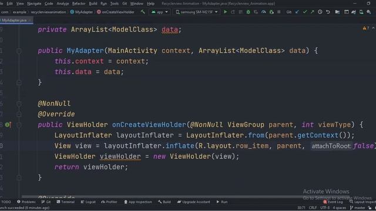This screenshot has width=376, height=211.
Task: Expand the next-highlighted-error chevron near warnings
Action: [x=374, y=28]
